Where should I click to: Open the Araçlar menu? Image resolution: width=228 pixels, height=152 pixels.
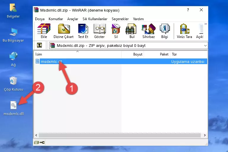[x=73, y=19]
